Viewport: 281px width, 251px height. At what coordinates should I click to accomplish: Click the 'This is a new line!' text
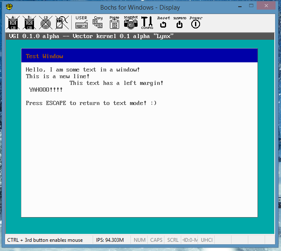tap(57, 76)
